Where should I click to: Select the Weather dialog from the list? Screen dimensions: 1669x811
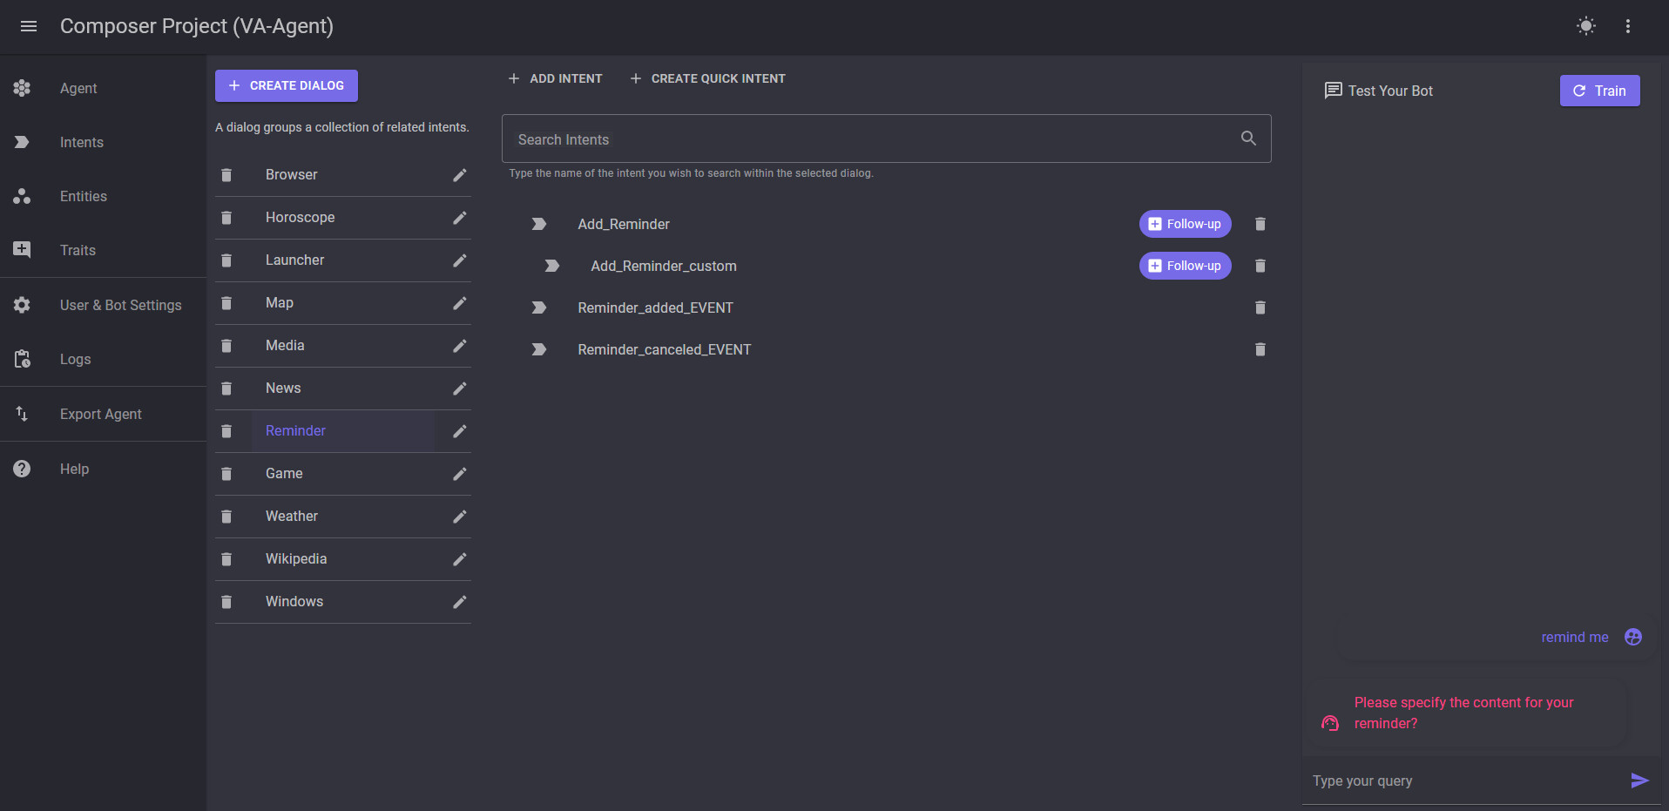pos(291,516)
